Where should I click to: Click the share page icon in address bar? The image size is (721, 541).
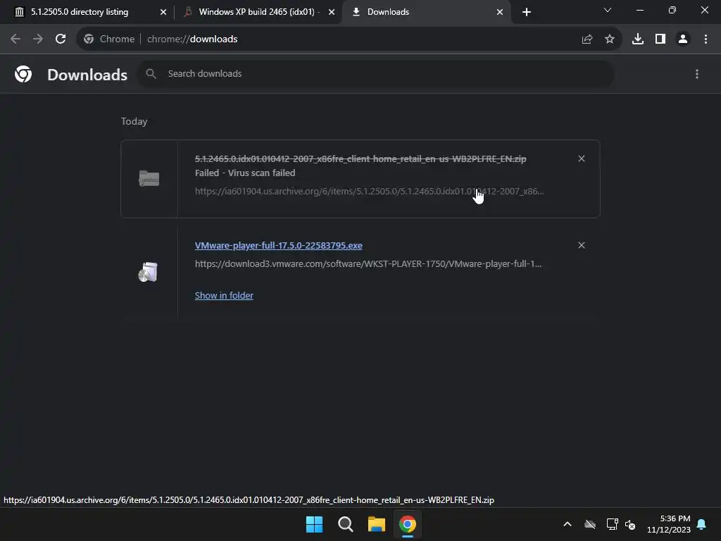point(587,39)
